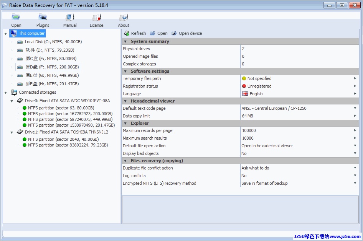Collapse the Software settings section
Image resolution: width=363 pixels, height=241 pixels.
125,71
